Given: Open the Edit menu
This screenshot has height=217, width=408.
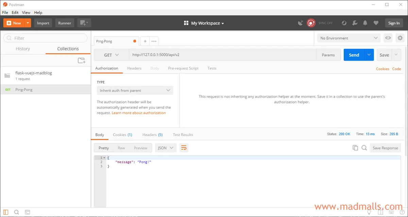Looking at the screenshot, I should point(15,13).
